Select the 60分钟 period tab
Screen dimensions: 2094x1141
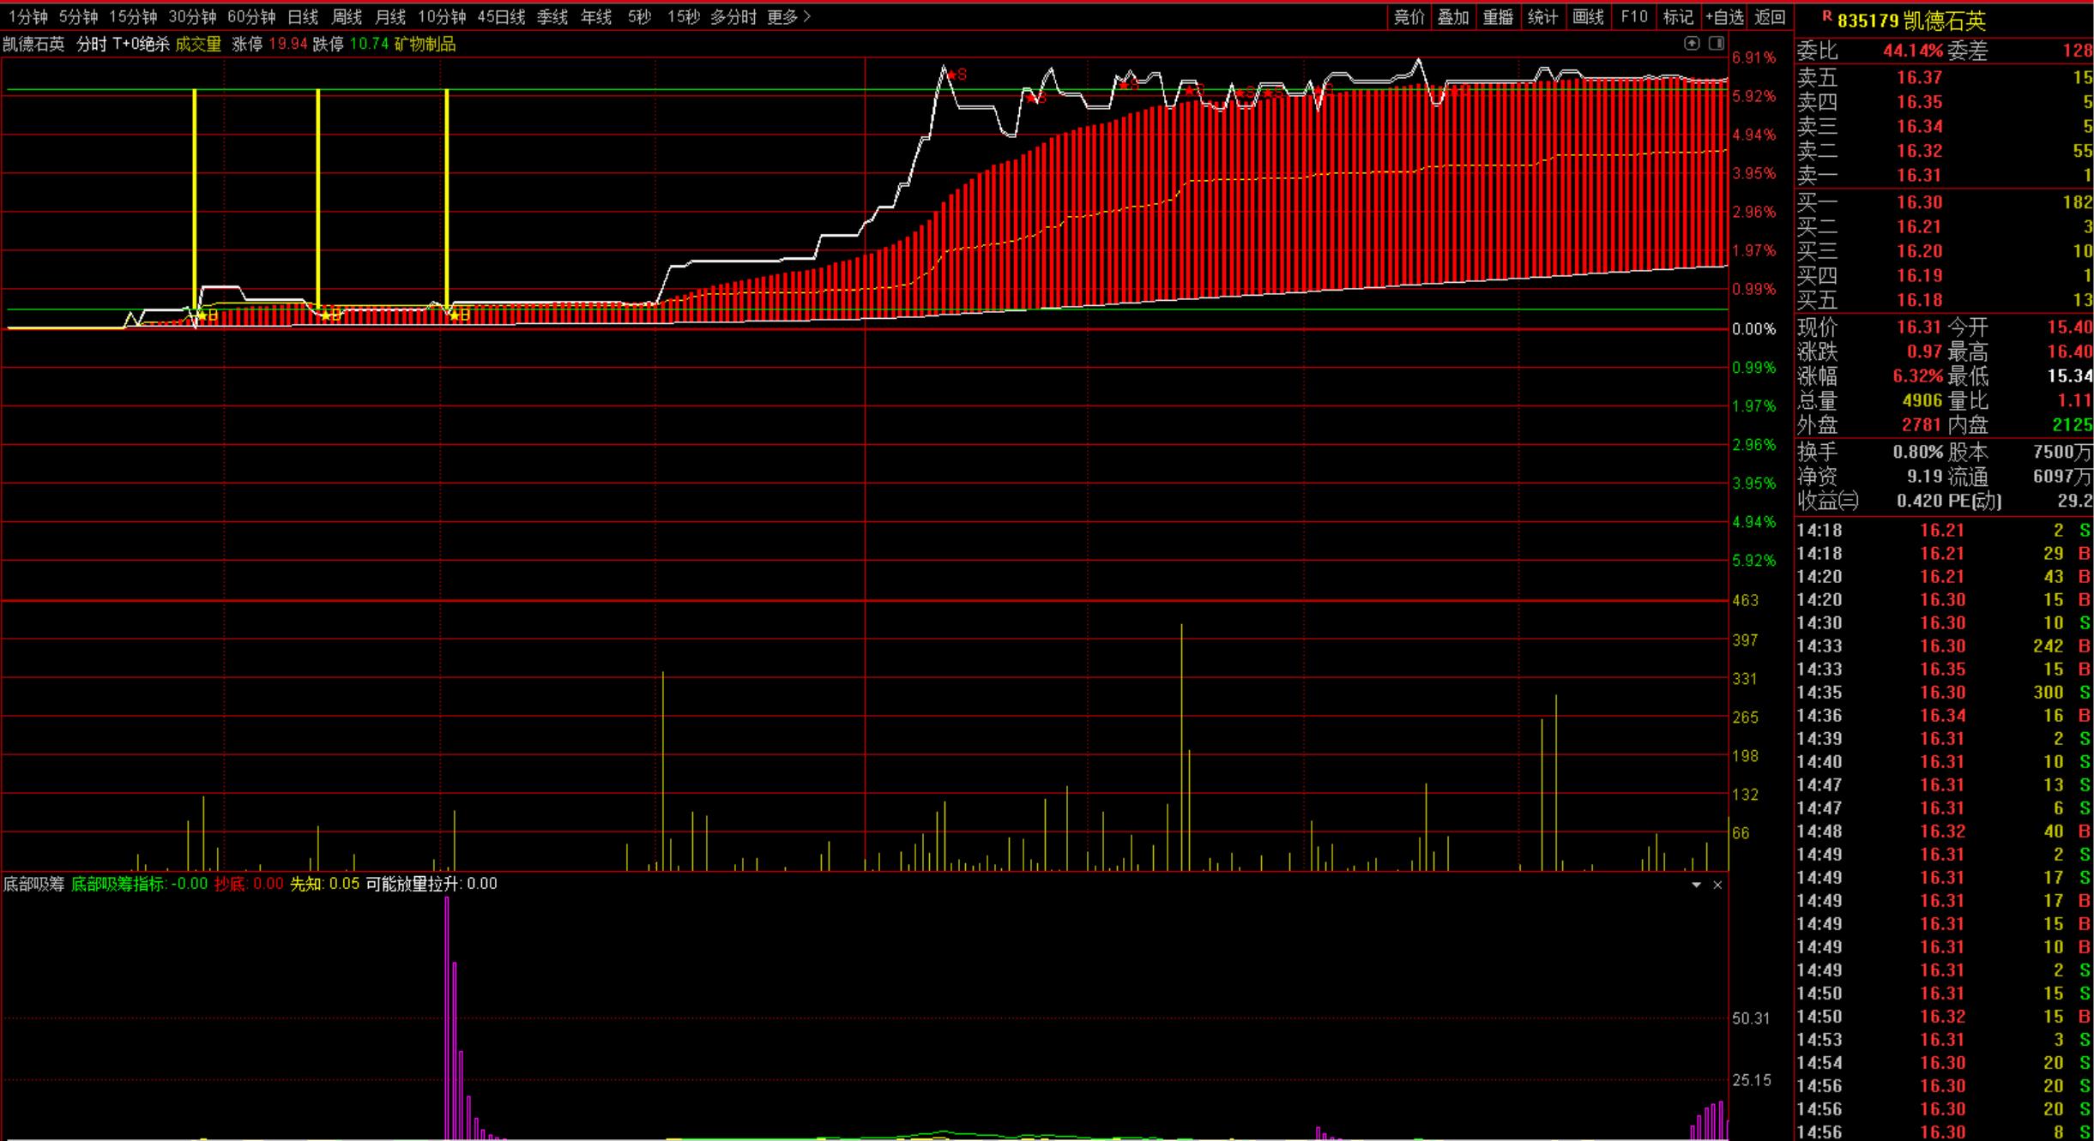click(x=250, y=16)
